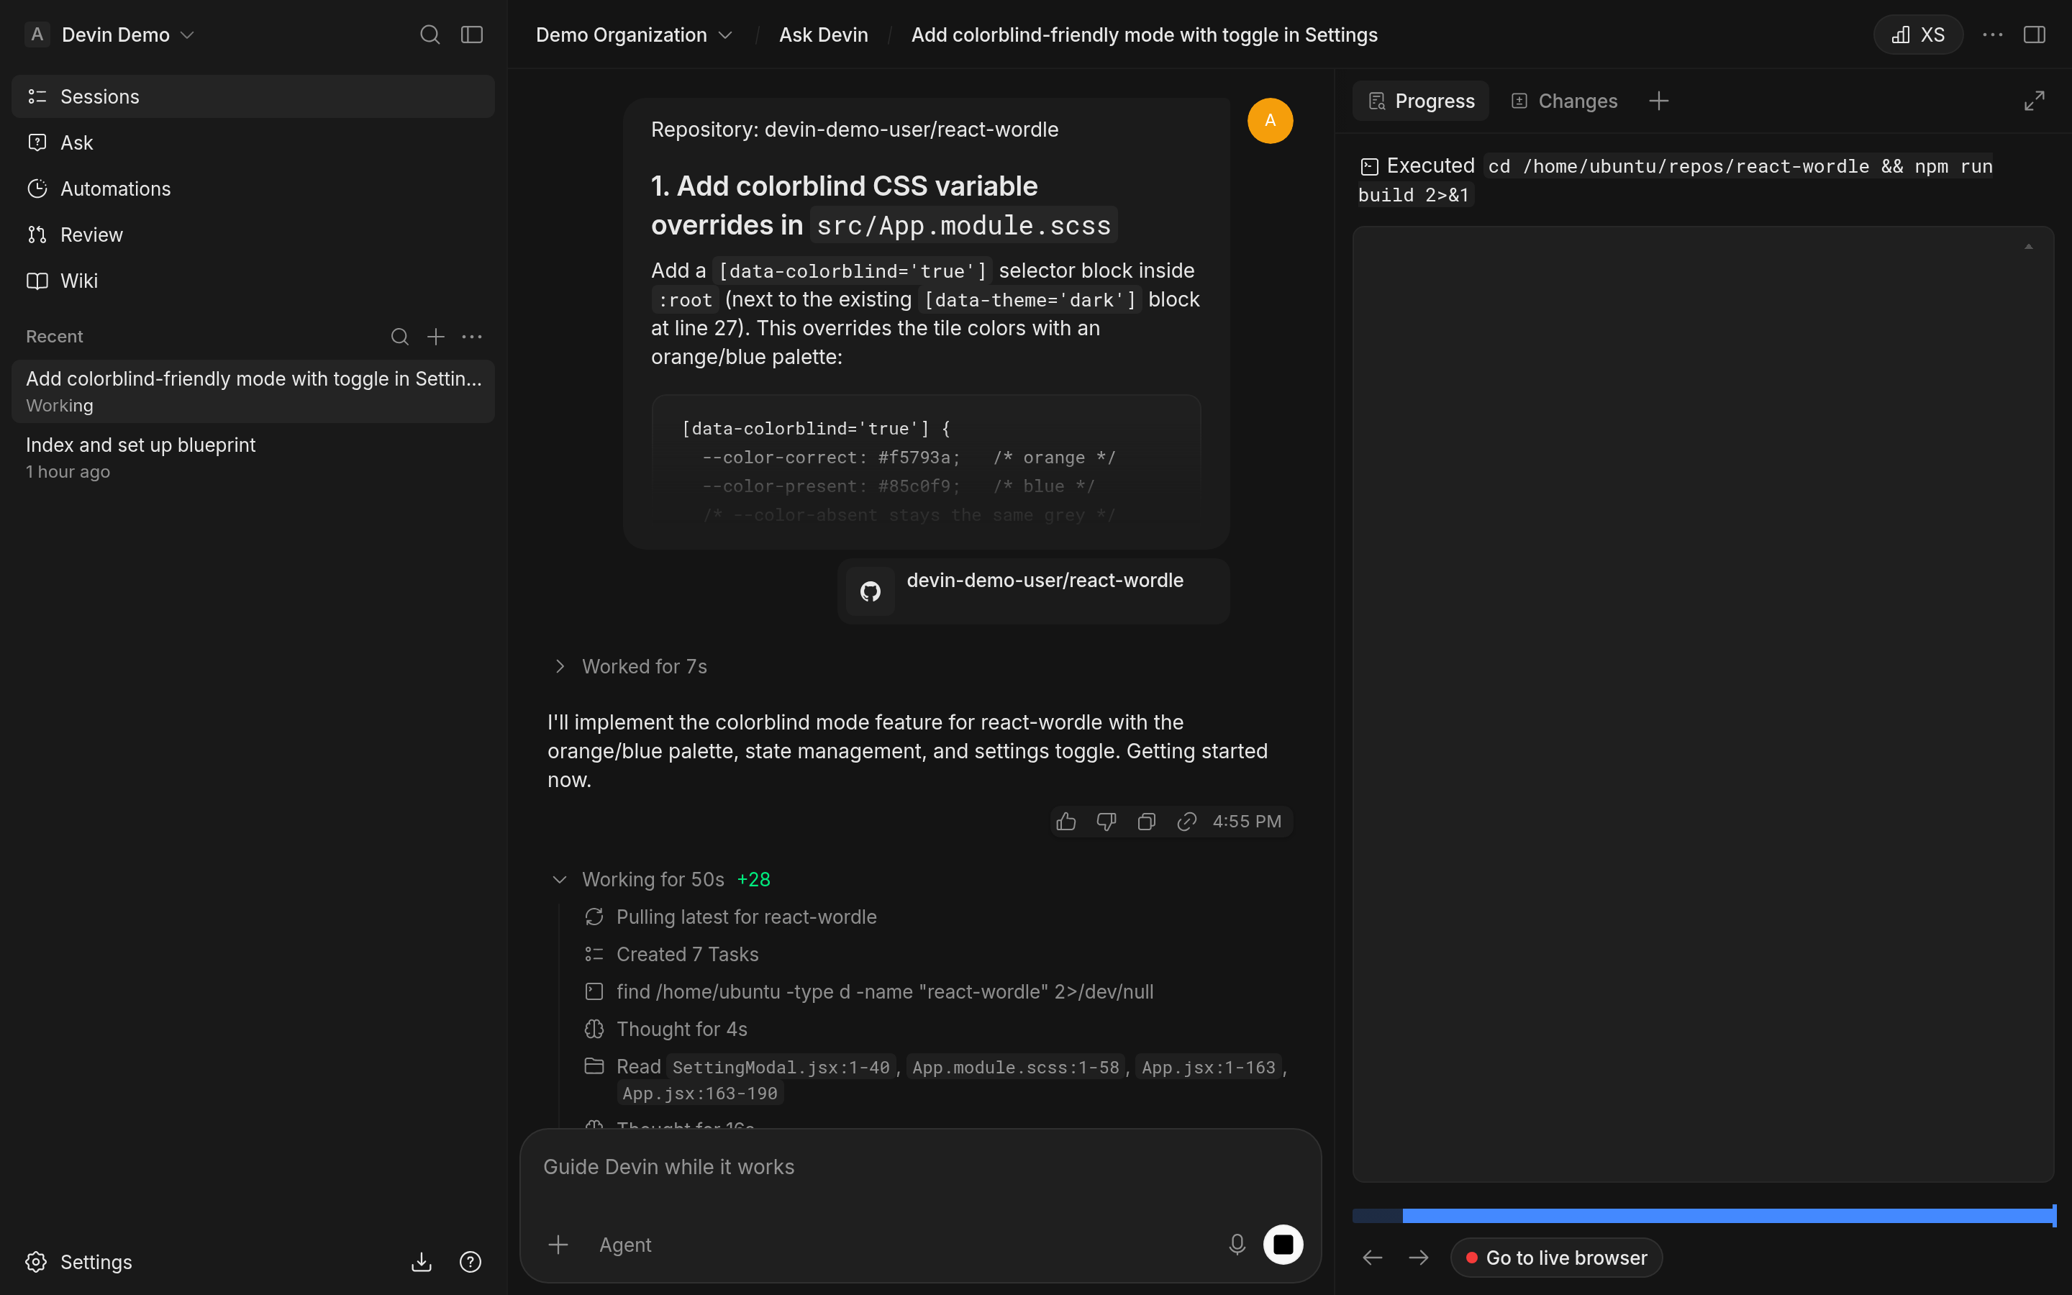Click the download icon in sidebar footer
Image resolution: width=2072 pixels, height=1295 pixels.
[422, 1262]
